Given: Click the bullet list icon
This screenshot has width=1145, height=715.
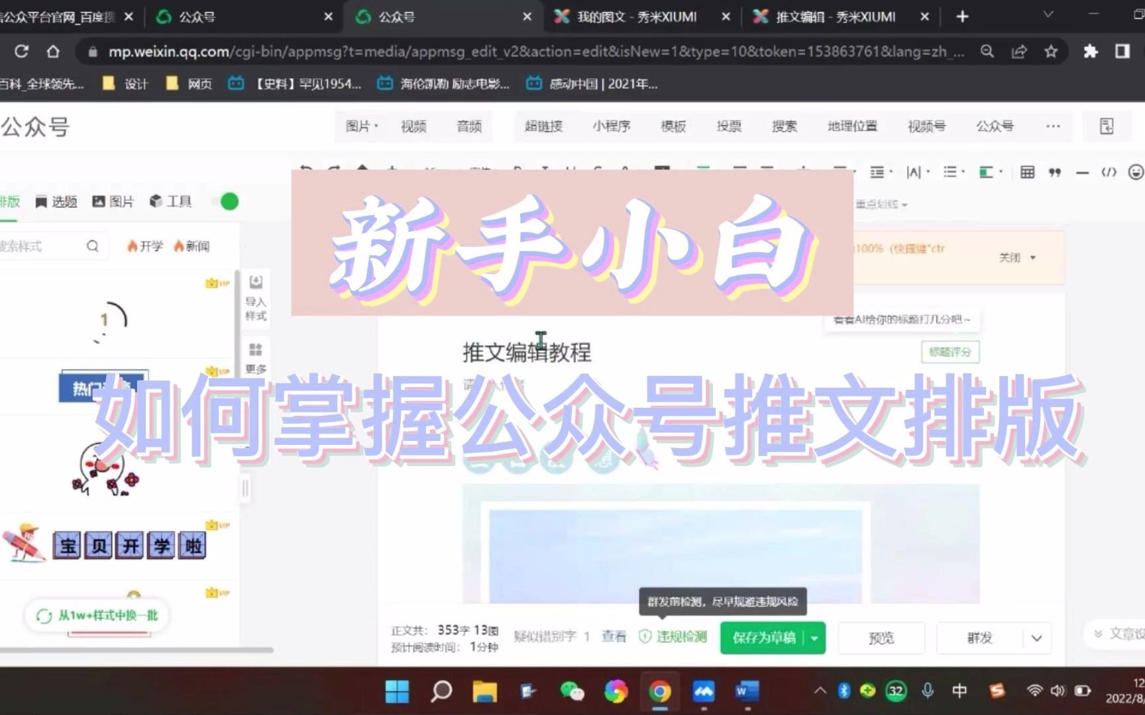Looking at the screenshot, I should [950, 172].
